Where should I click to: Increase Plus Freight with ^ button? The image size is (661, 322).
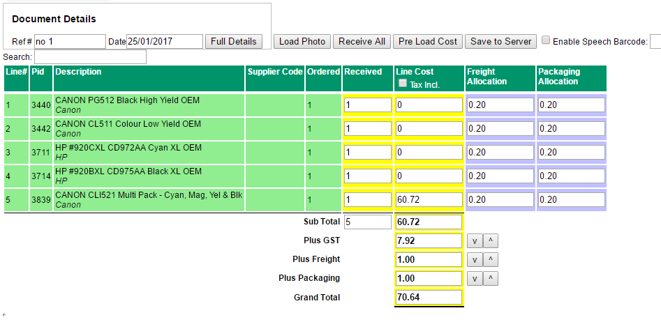point(490,260)
